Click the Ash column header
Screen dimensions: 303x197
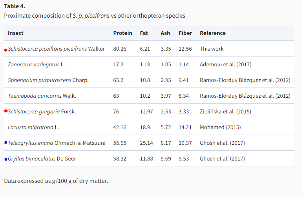165,33
